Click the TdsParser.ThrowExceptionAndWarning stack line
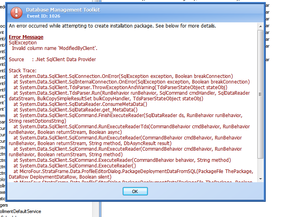The width and height of the screenshot is (283, 217). (120, 88)
